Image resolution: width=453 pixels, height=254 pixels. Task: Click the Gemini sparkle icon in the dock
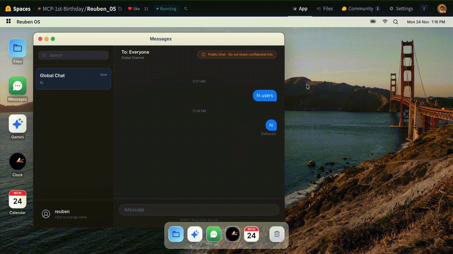coord(195,234)
